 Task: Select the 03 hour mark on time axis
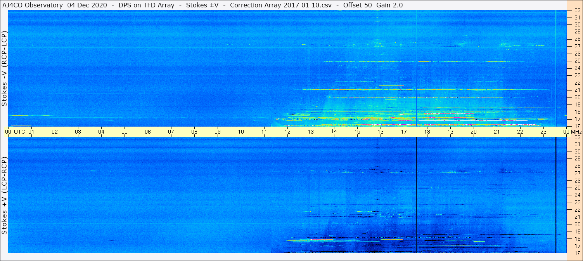point(78,132)
